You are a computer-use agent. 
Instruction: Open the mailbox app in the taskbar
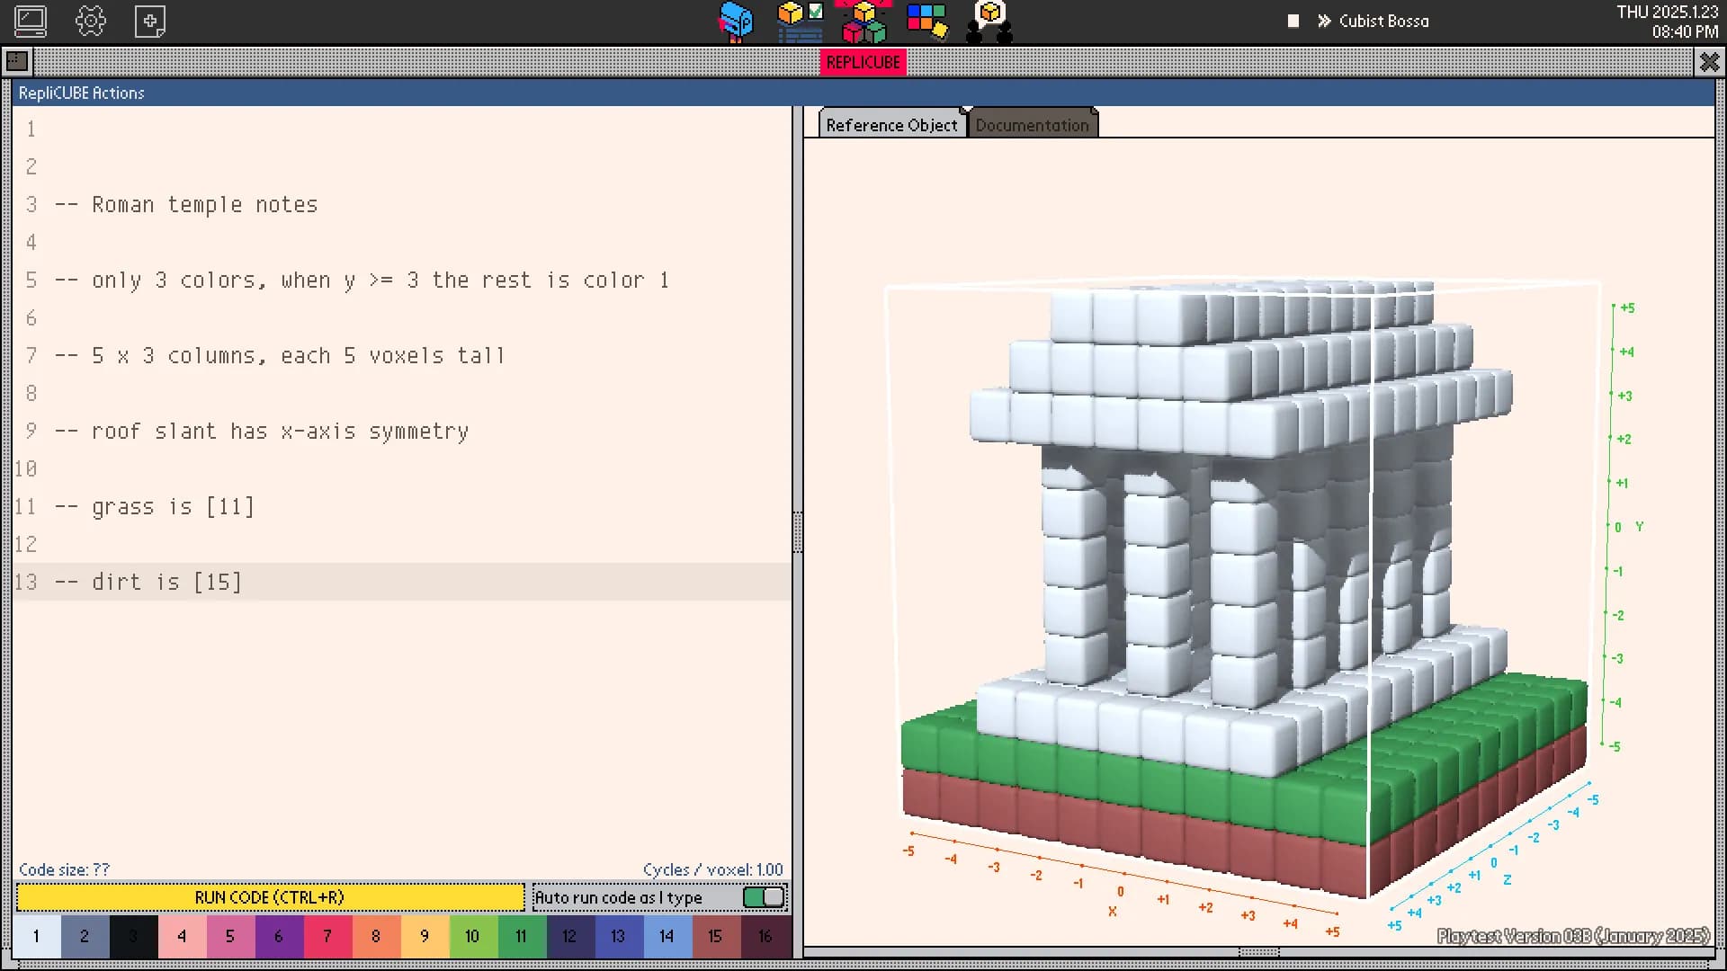click(736, 21)
